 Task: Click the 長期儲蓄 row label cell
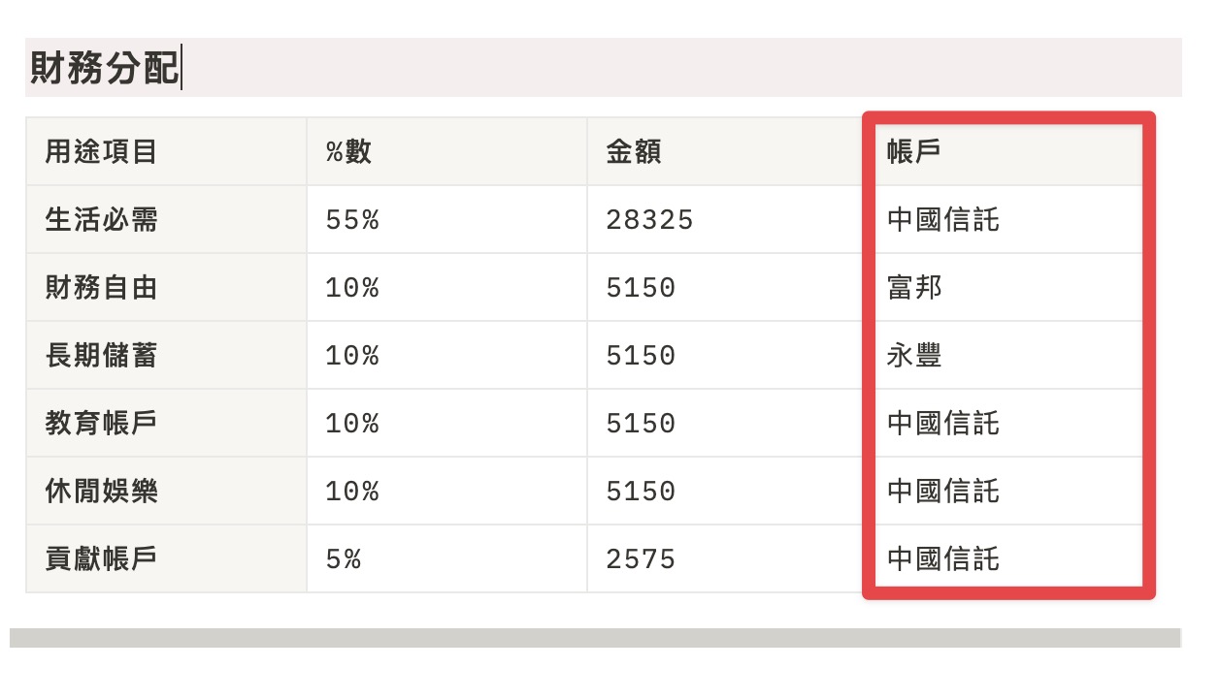coord(166,355)
